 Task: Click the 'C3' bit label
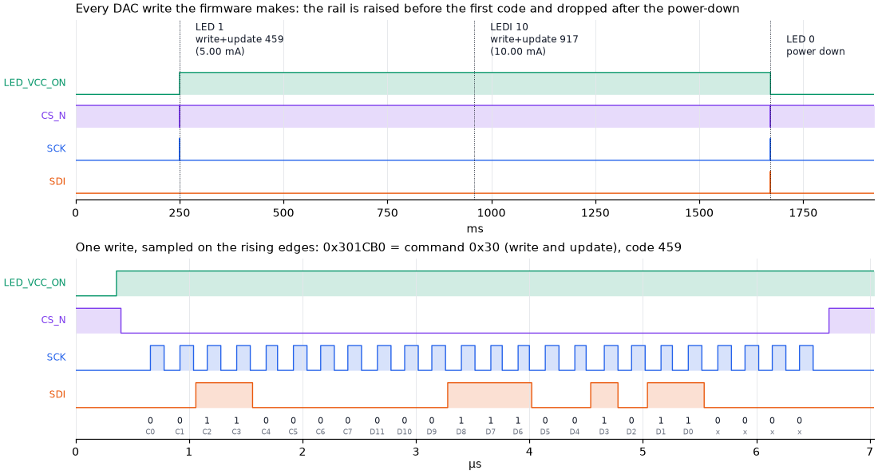[x=236, y=432]
